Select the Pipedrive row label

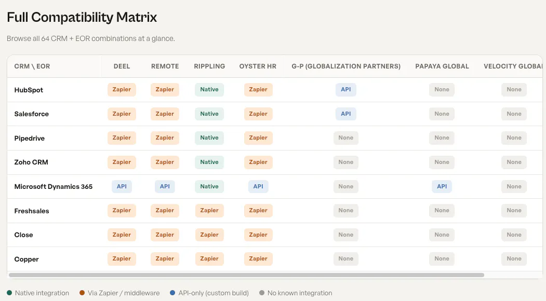point(29,138)
